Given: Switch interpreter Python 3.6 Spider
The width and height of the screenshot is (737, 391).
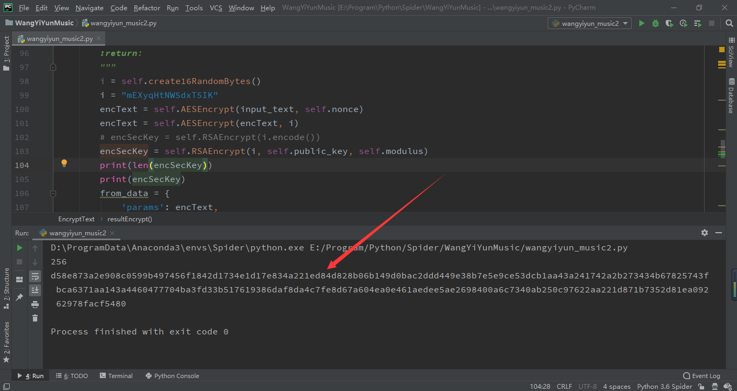Looking at the screenshot, I should coord(665,386).
